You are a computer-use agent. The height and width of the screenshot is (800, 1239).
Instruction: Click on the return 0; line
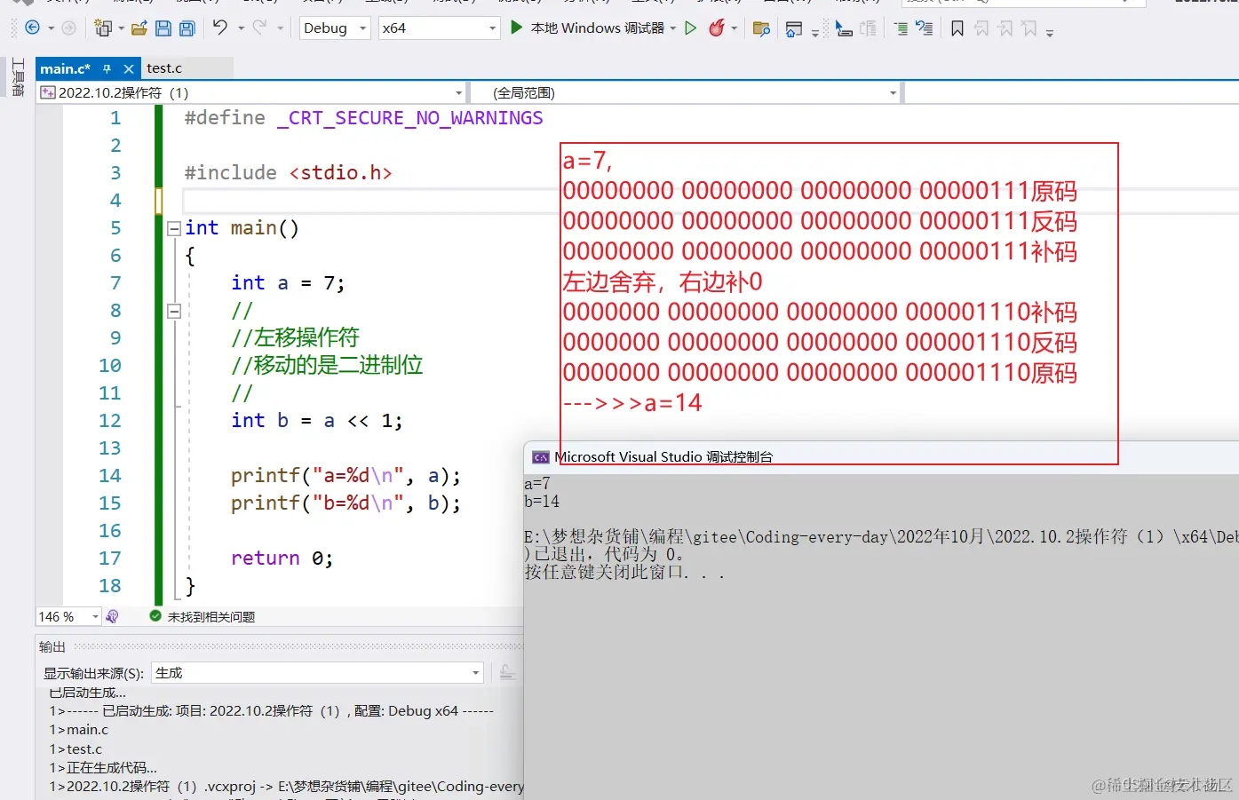(x=282, y=558)
